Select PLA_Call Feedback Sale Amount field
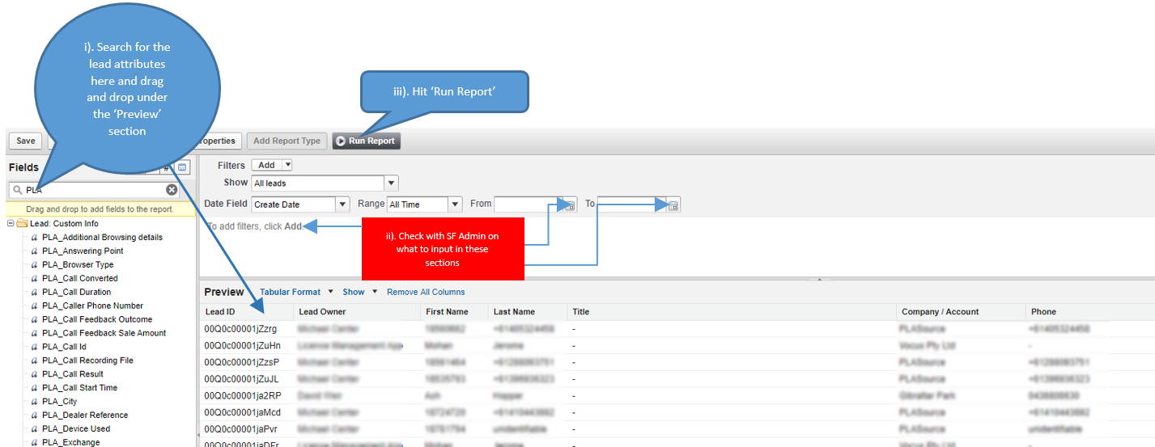The width and height of the screenshot is (1155, 447). click(104, 333)
